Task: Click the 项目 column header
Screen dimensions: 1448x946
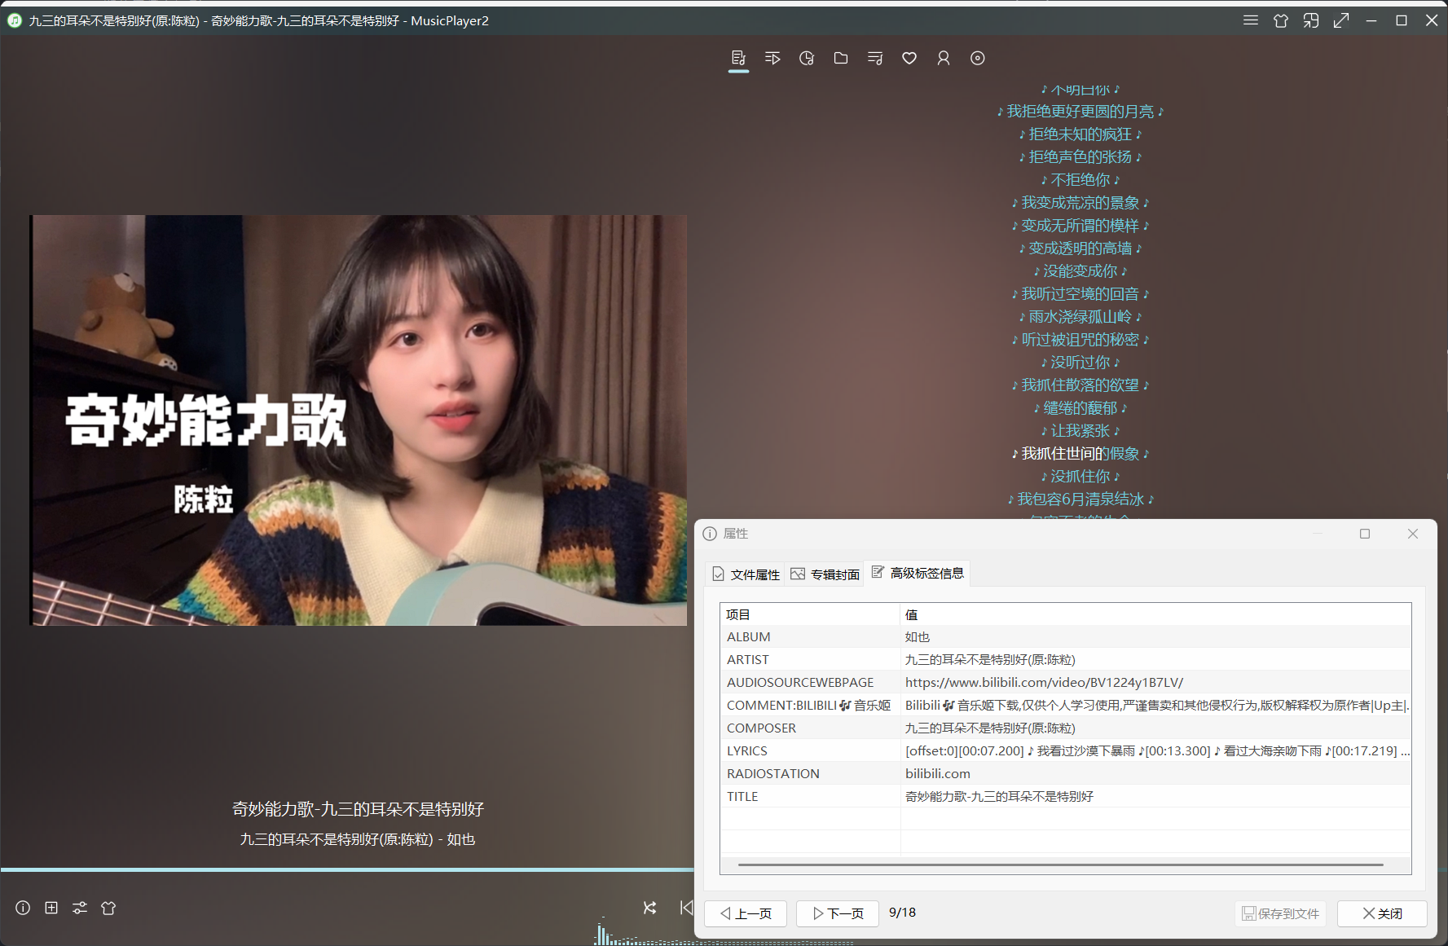Action: click(x=810, y=614)
